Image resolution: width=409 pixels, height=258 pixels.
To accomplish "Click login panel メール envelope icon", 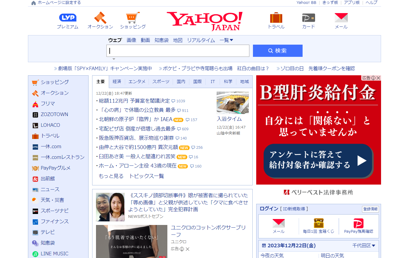I will click(279, 223).
